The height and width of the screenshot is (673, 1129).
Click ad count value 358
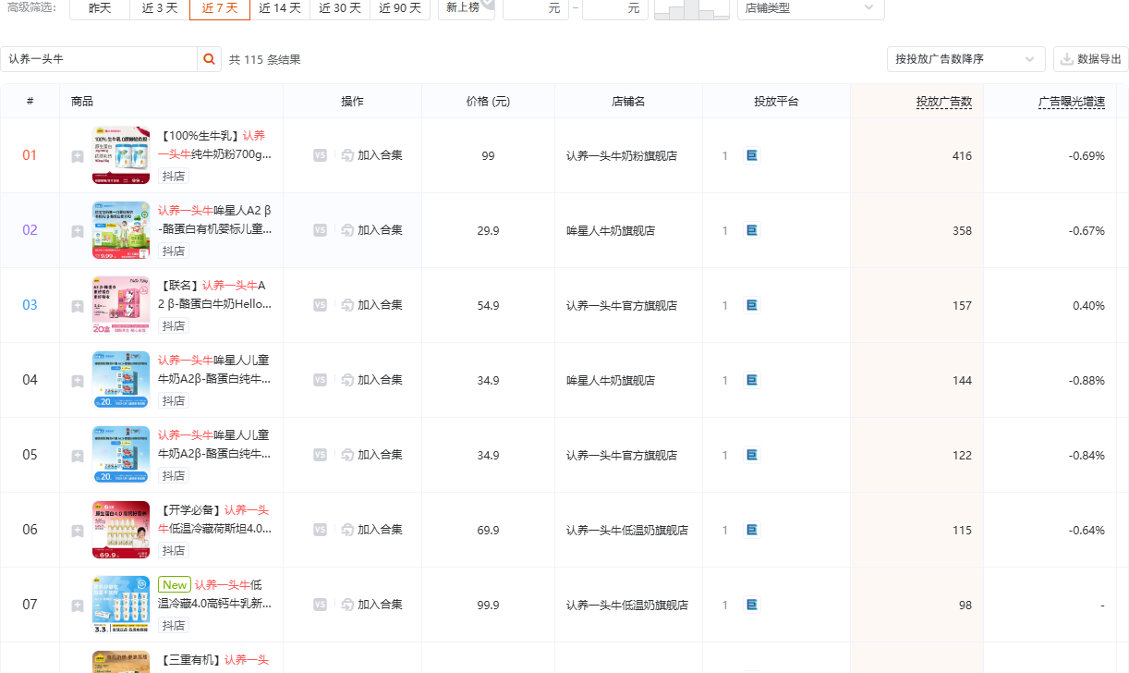pos(962,231)
